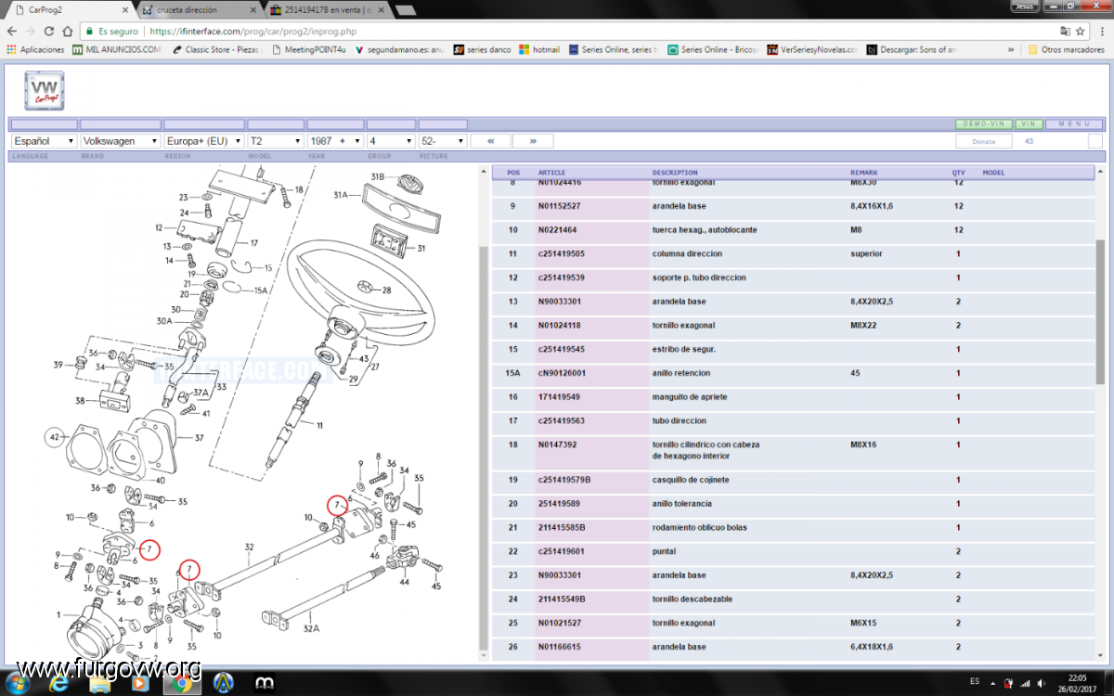Show hidden system tray icons arrow
This screenshot has height=696, width=1114.
(x=994, y=684)
